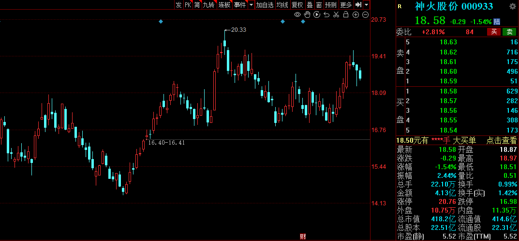
Task: Zoom in with the plus circle icon
Action: coord(356,15)
